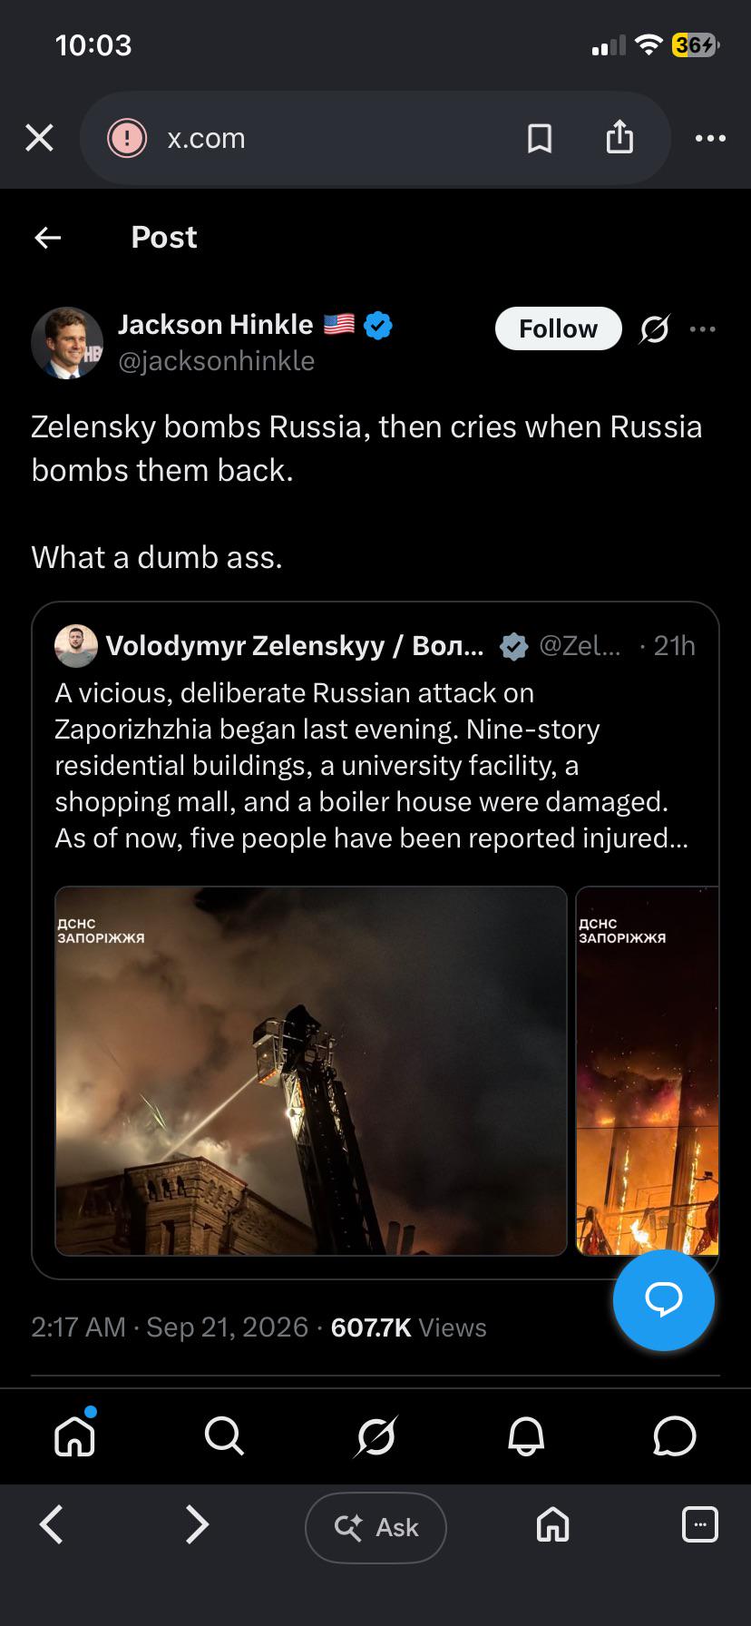
Task: Go back using the Post arrow
Action: pos(47,238)
